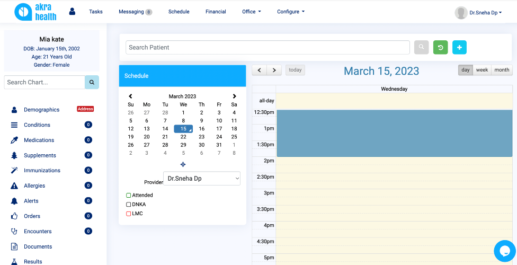Click the Supplements tree icon
The height and width of the screenshot is (265, 517).
coord(14,155)
